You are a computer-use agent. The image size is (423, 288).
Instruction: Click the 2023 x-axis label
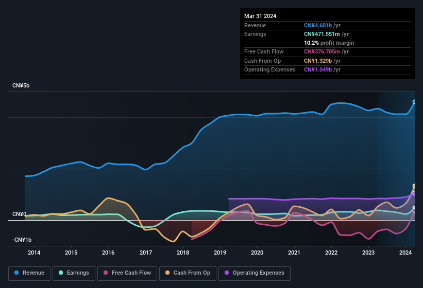point(368,253)
